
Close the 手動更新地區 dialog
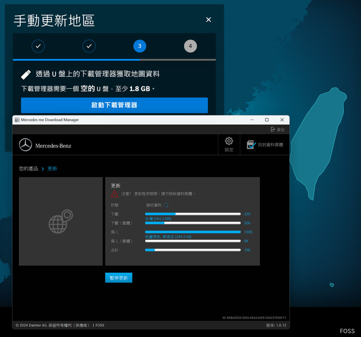tap(208, 20)
